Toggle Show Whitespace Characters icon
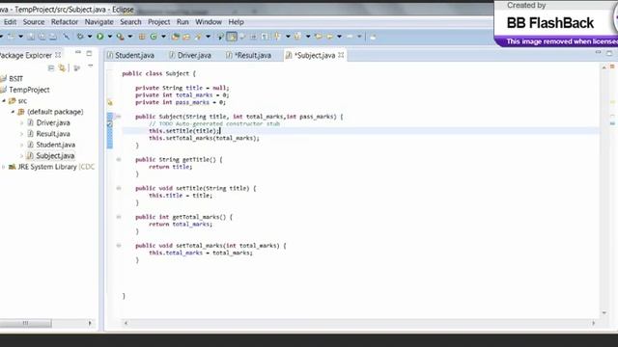The image size is (618, 347). [x=265, y=37]
